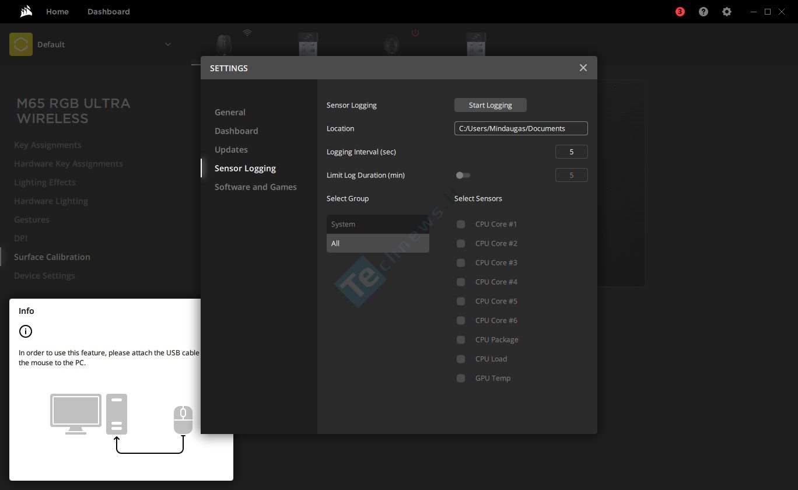The width and height of the screenshot is (798, 490).
Task: Check the CPU Core #3 sensor
Action: [461, 262]
